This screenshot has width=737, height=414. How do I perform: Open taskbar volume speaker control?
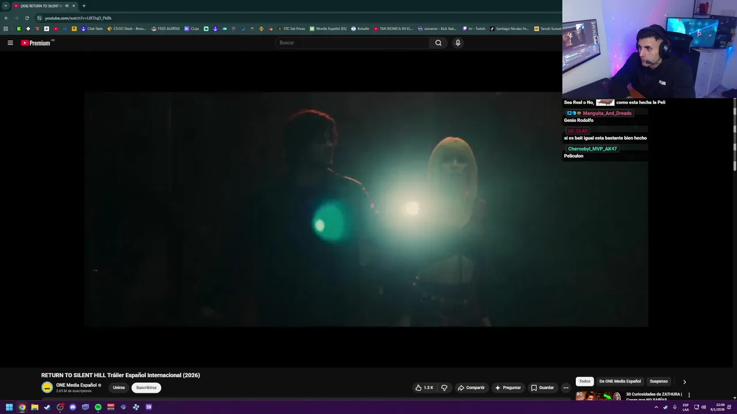[x=704, y=407]
